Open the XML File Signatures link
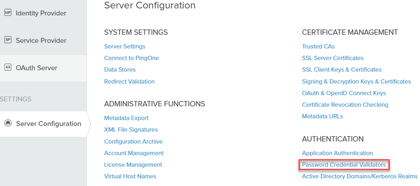This screenshot has height=186, width=420. coord(131,129)
